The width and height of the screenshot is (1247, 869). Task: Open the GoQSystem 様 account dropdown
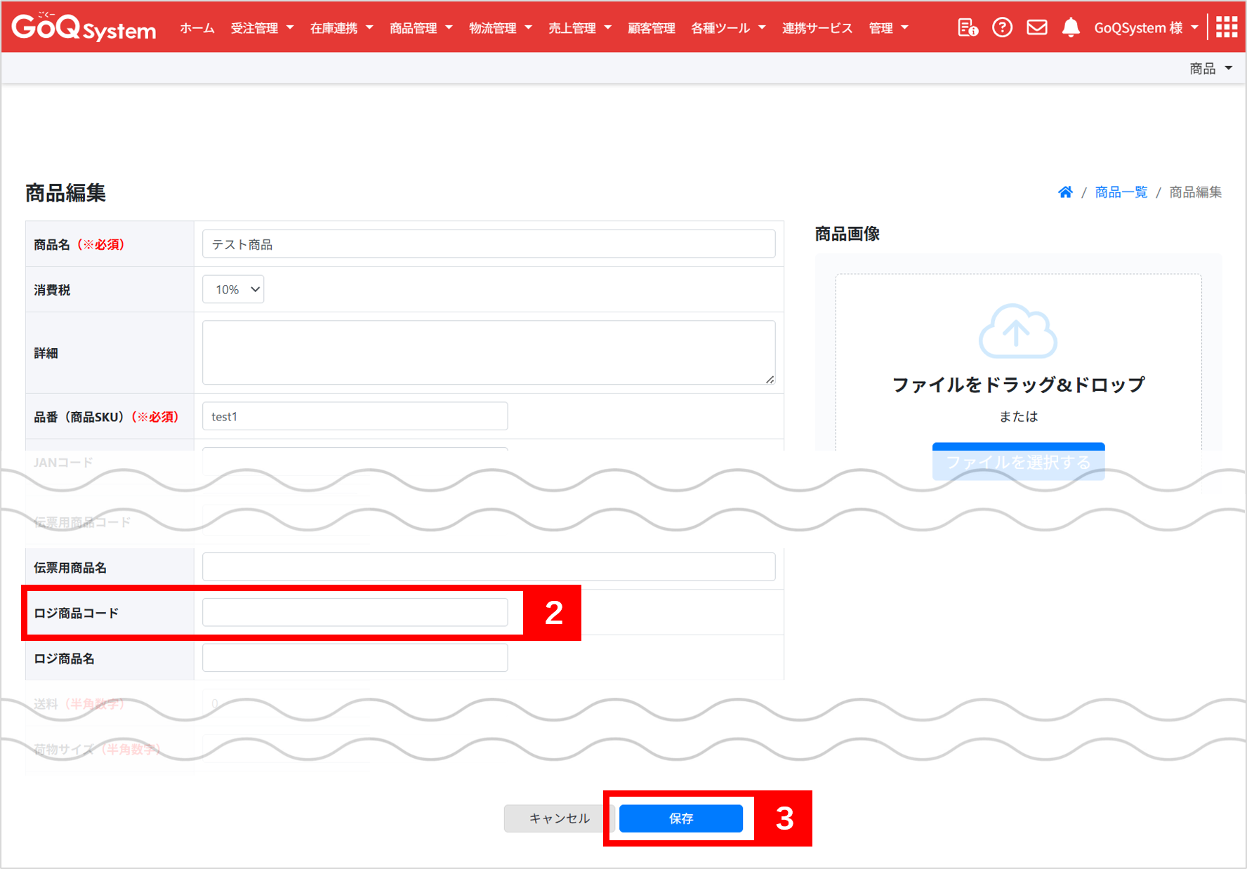1145,28
